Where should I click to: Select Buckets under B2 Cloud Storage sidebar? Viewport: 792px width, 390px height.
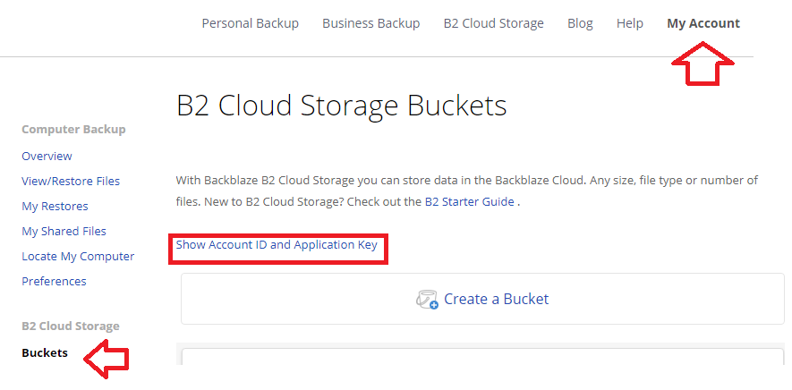pyautogui.click(x=45, y=353)
